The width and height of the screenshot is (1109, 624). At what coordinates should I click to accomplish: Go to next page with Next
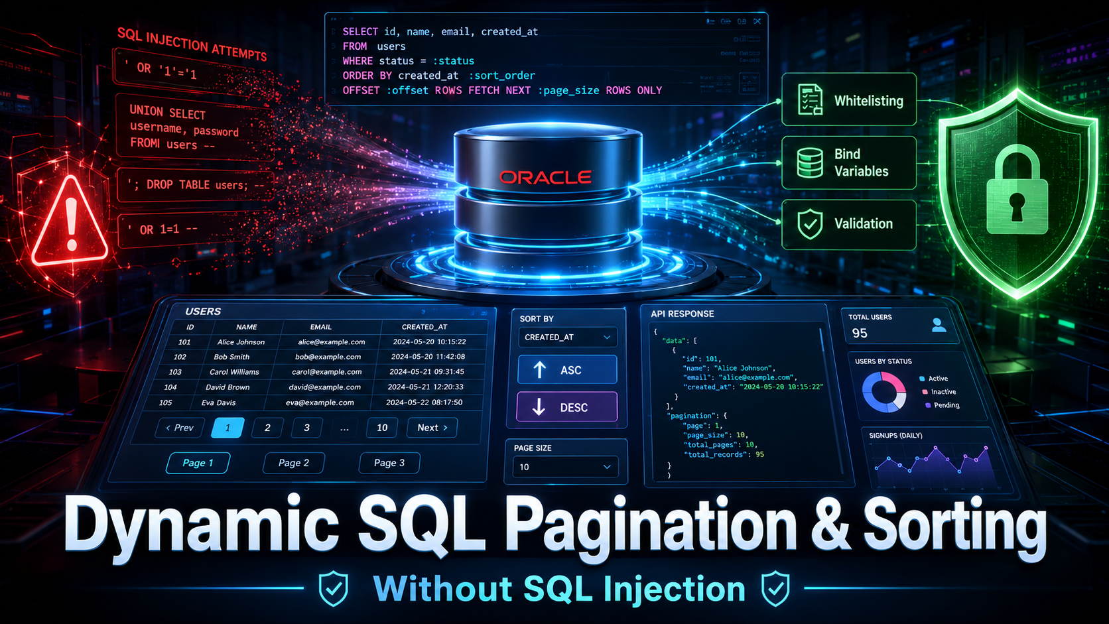click(x=432, y=428)
